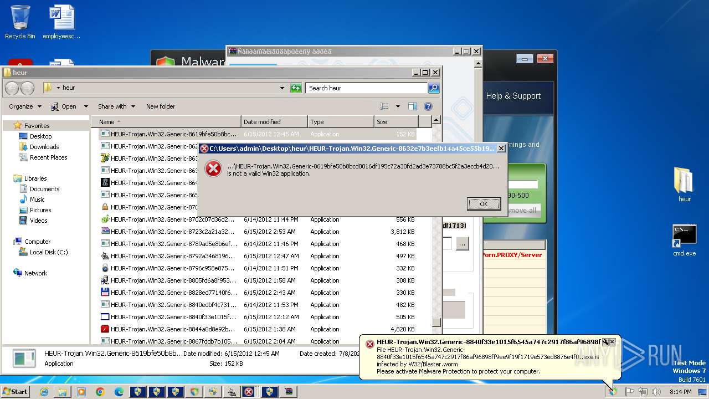
Task: Open Windows Explorer taskbar icon
Action: click(x=63, y=392)
